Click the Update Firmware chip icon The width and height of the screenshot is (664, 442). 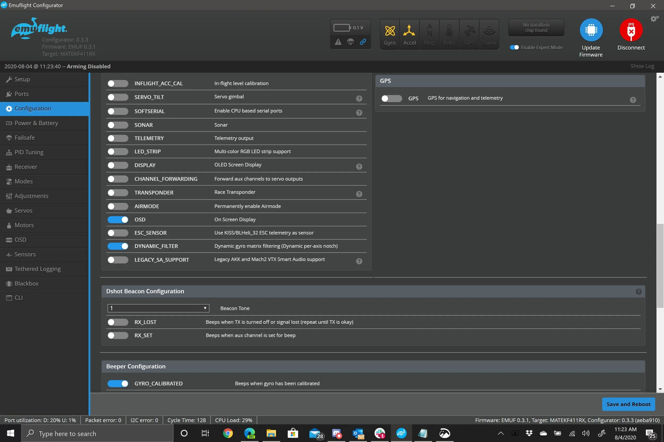click(591, 30)
